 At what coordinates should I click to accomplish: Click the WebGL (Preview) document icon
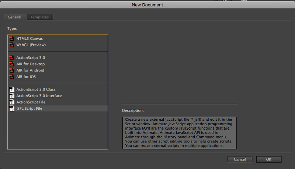[x=12, y=45]
